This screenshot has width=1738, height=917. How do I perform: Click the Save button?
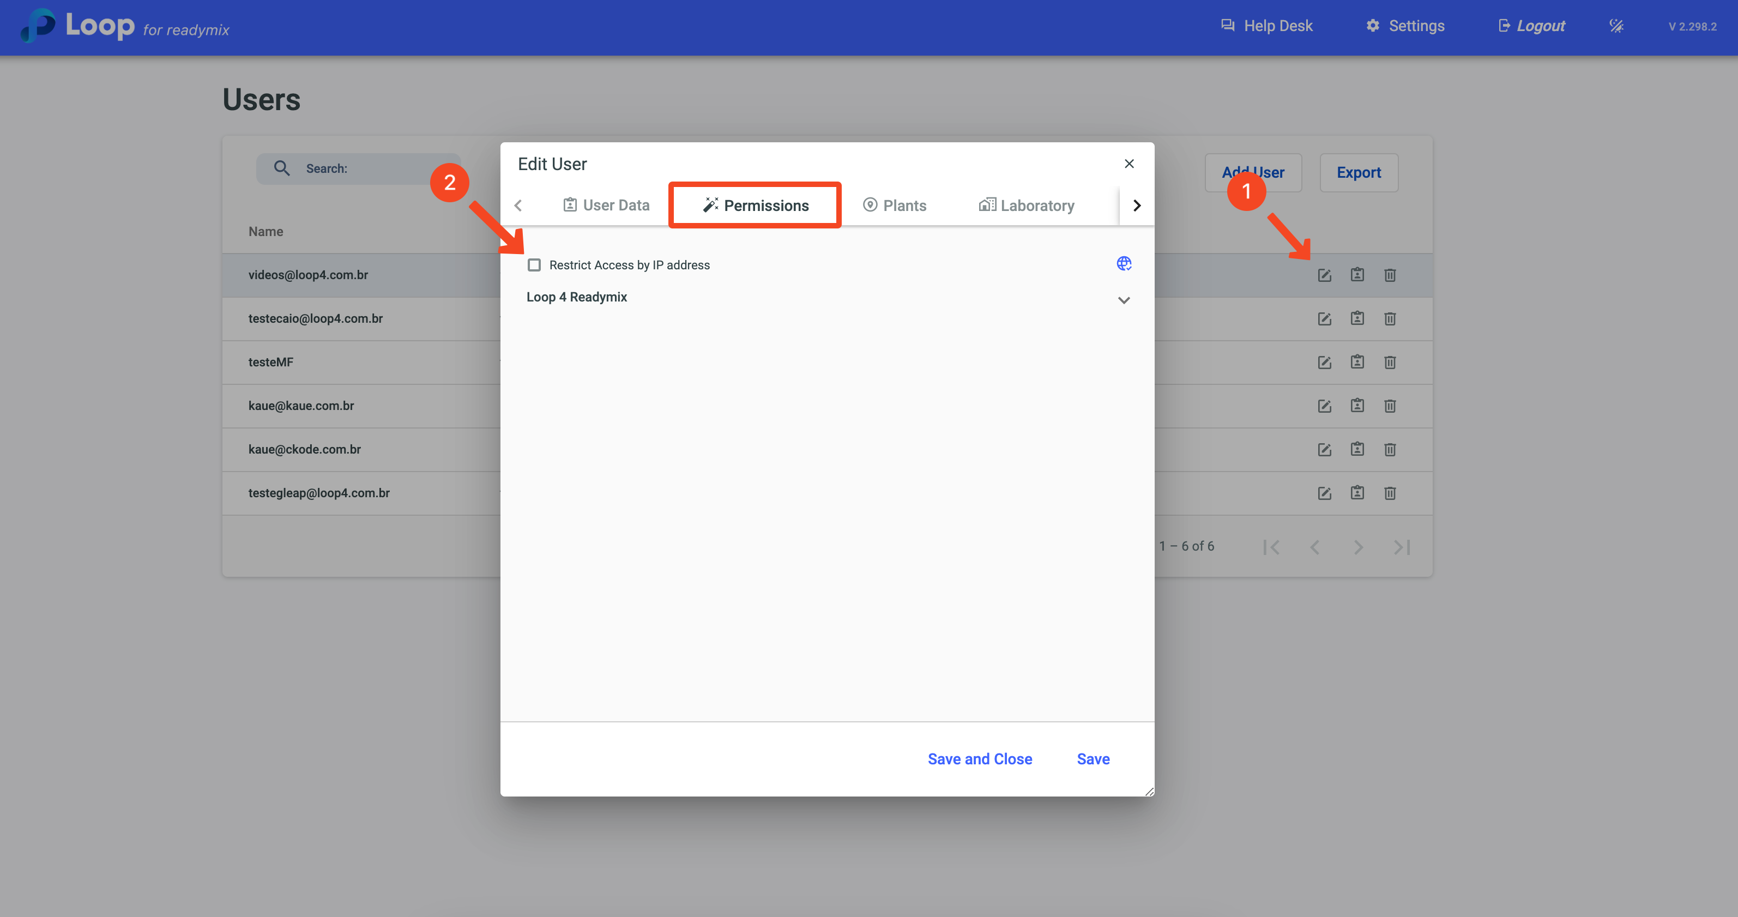(x=1093, y=759)
